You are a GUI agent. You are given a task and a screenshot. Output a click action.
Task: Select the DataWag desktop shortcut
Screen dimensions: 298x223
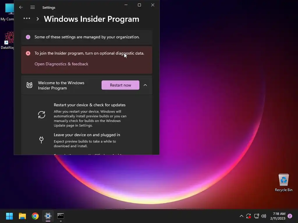click(7, 40)
